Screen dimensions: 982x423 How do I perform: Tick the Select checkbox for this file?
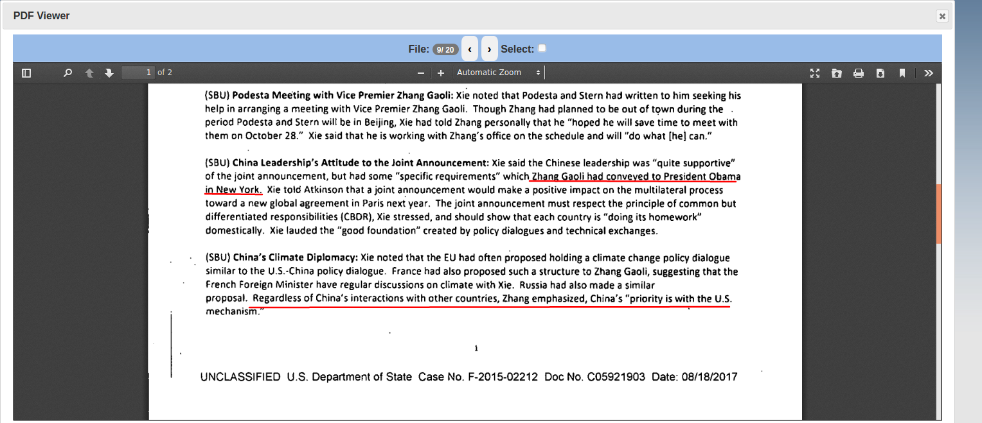click(x=542, y=48)
